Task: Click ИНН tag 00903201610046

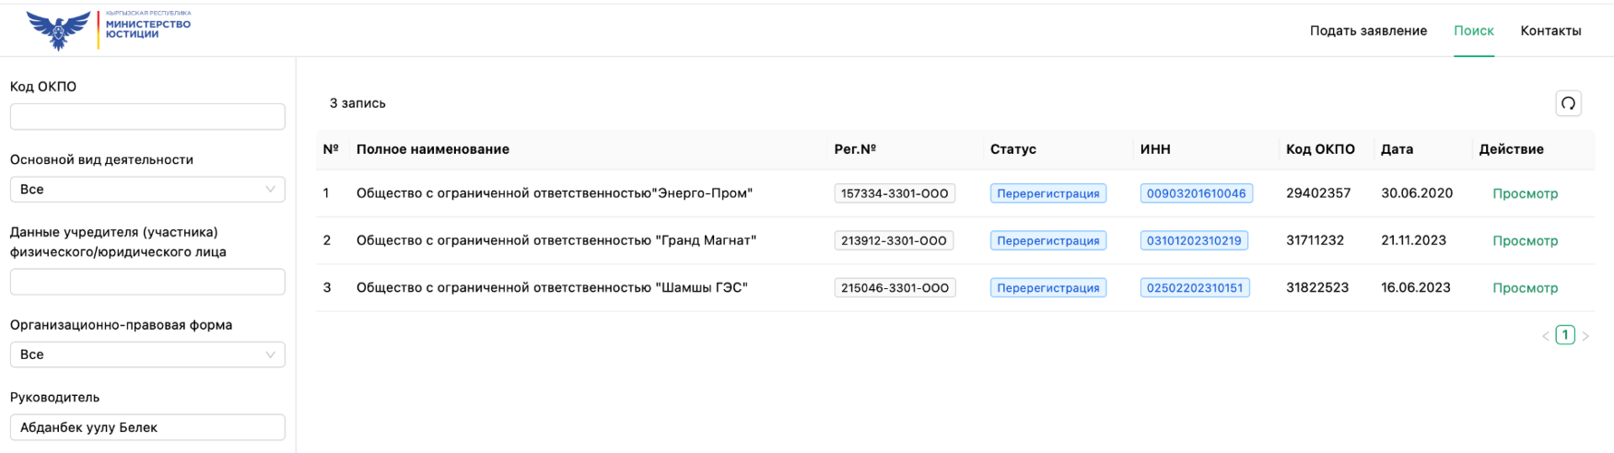Action: 1196,194
